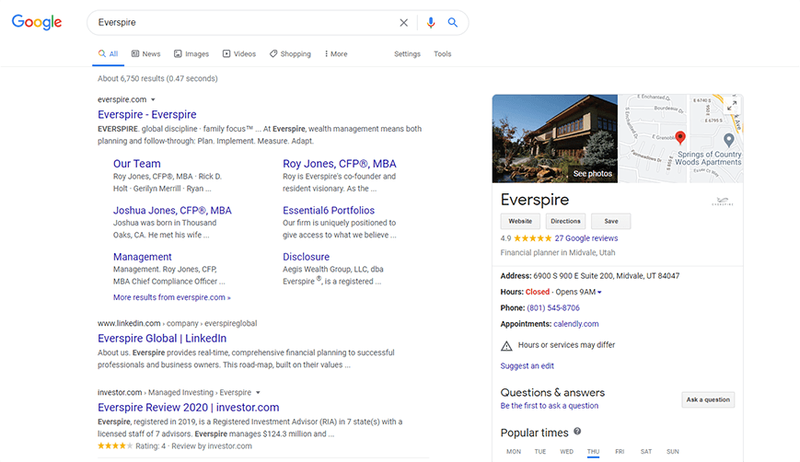Expand investor.com result dropdown arrow
Image resolution: width=800 pixels, height=462 pixels.
258,393
